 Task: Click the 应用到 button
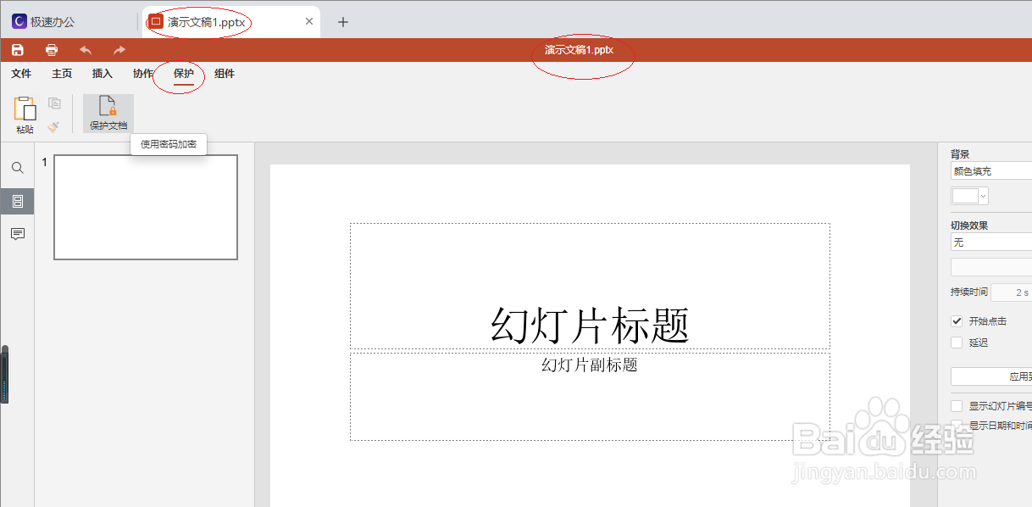click(x=1000, y=376)
